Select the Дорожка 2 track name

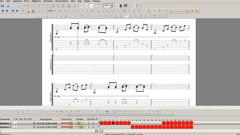click(x=6, y=127)
